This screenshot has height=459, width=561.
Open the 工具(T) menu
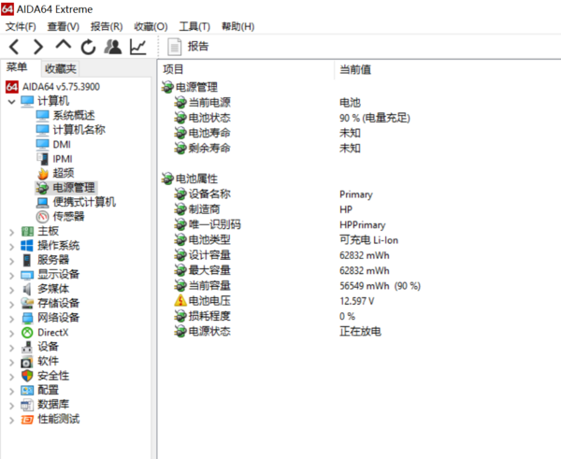coord(194,26)
